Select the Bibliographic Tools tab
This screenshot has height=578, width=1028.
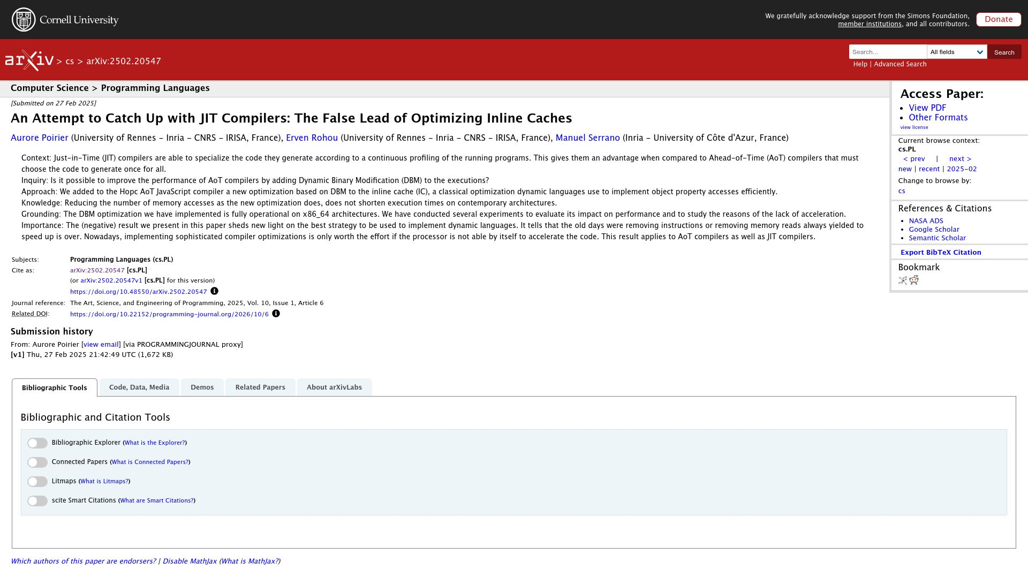tap(55, 387)
